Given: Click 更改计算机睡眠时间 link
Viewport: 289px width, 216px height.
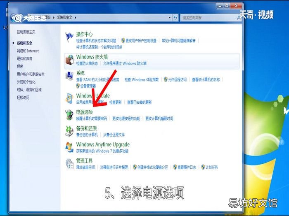Looking at the screenshot, I should tap(159, 118).
